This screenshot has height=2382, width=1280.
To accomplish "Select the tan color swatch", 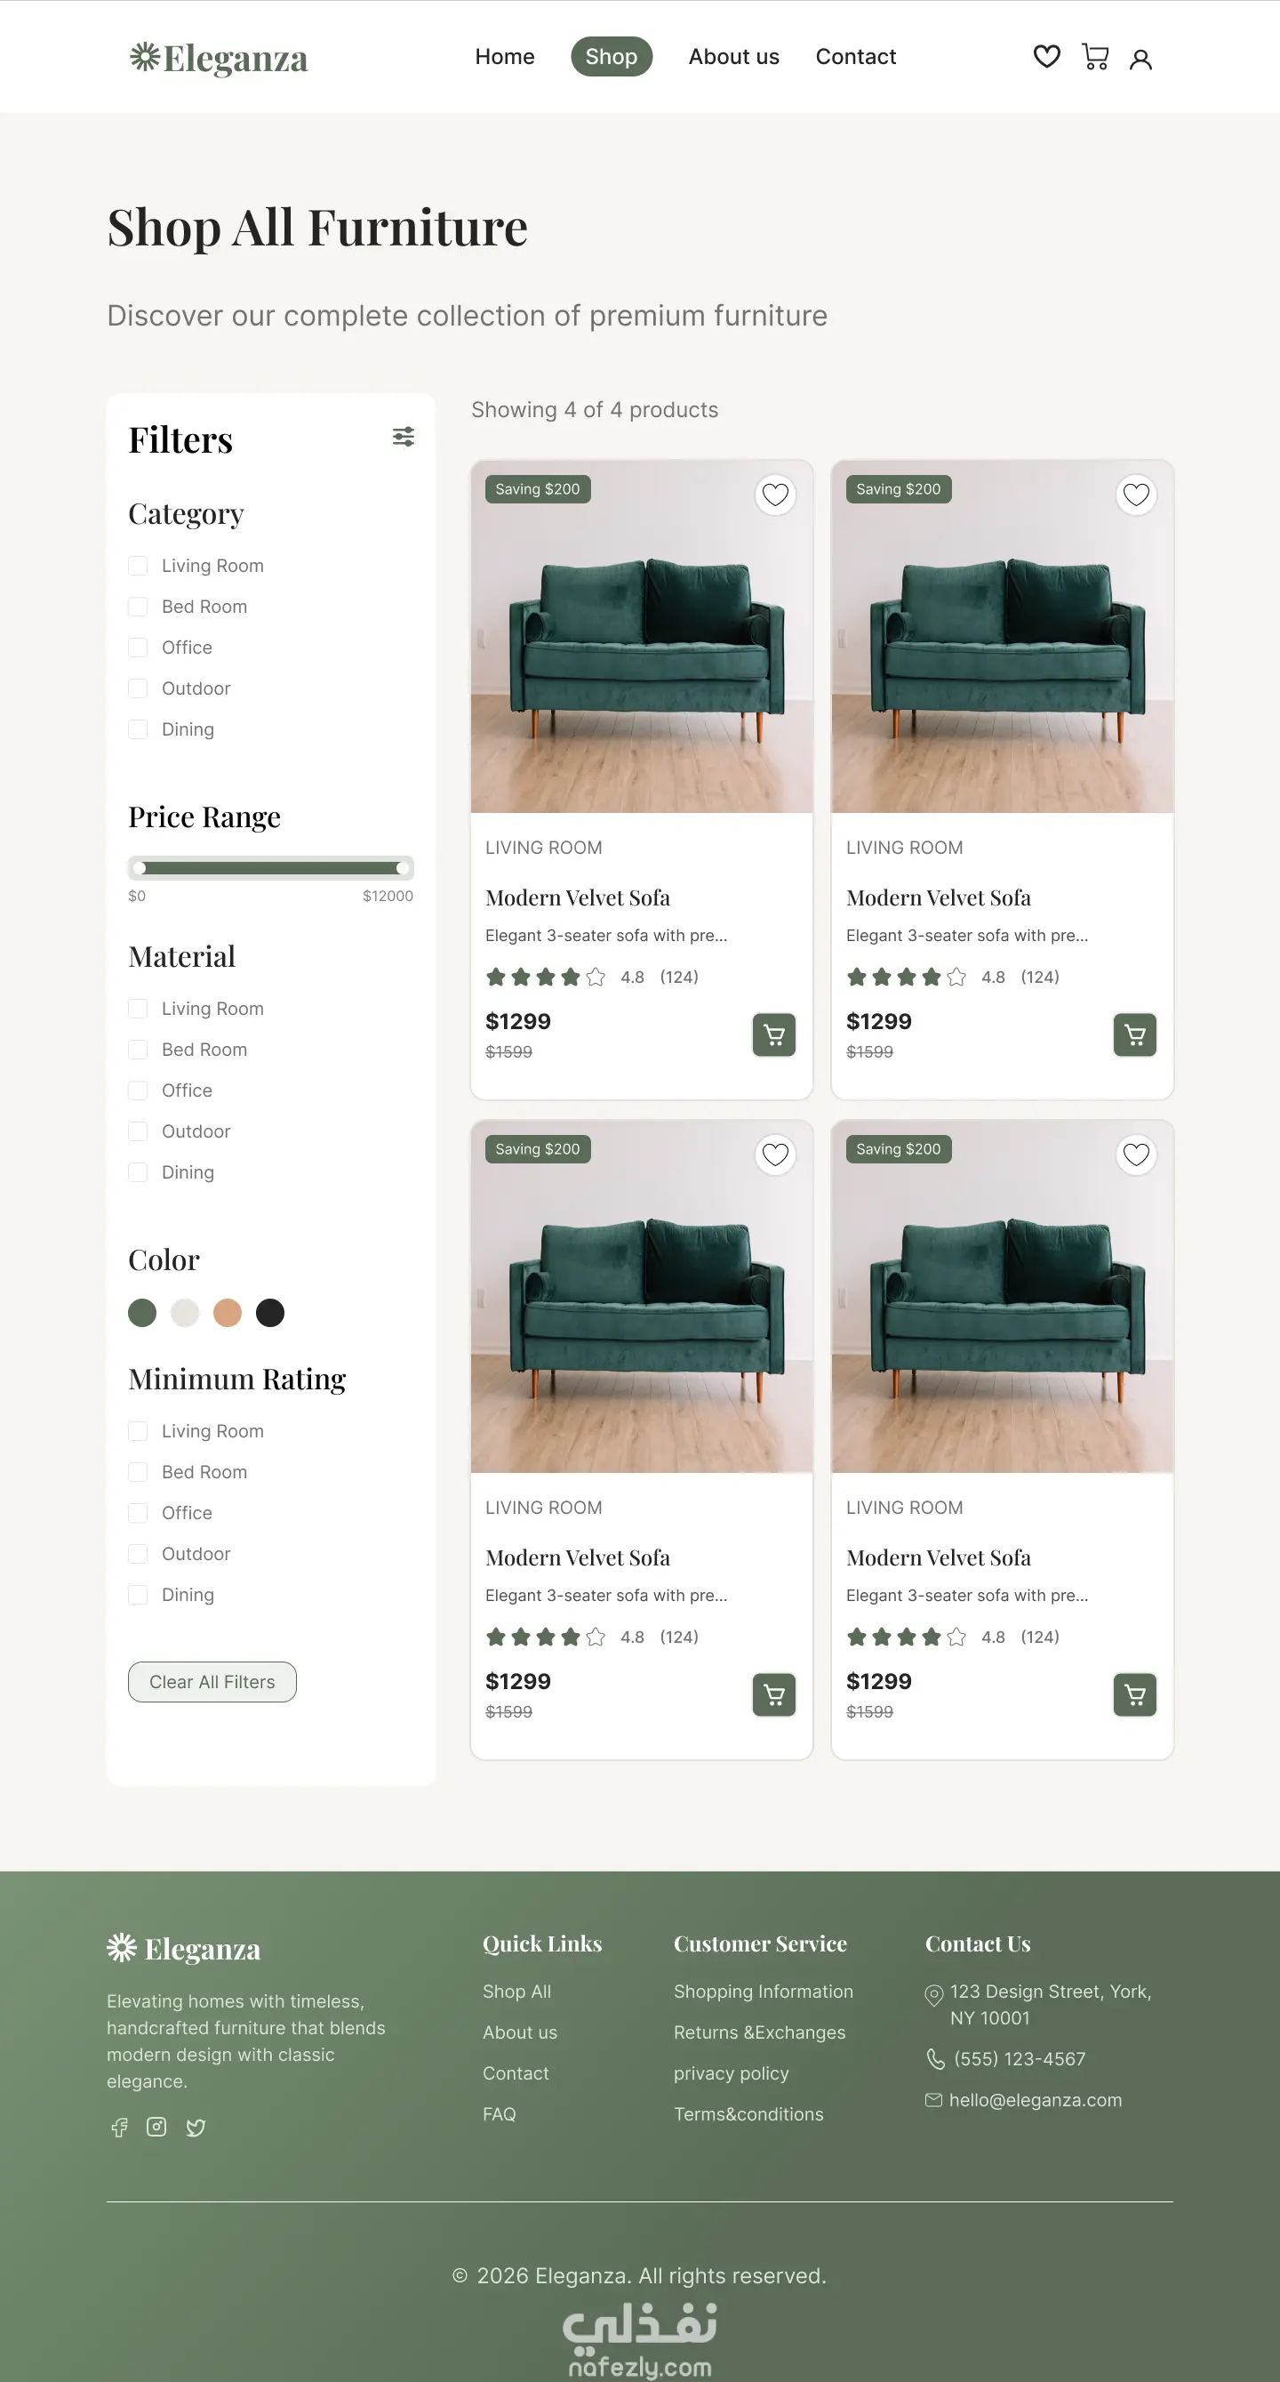I will pyautogui.click(x=228, y=1313).
